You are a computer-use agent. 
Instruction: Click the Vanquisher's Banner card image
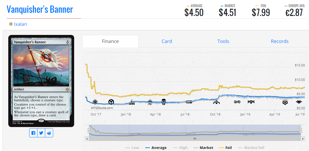pos(41,81)
